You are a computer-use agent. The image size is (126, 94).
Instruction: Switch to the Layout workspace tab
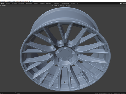(2, 4)
